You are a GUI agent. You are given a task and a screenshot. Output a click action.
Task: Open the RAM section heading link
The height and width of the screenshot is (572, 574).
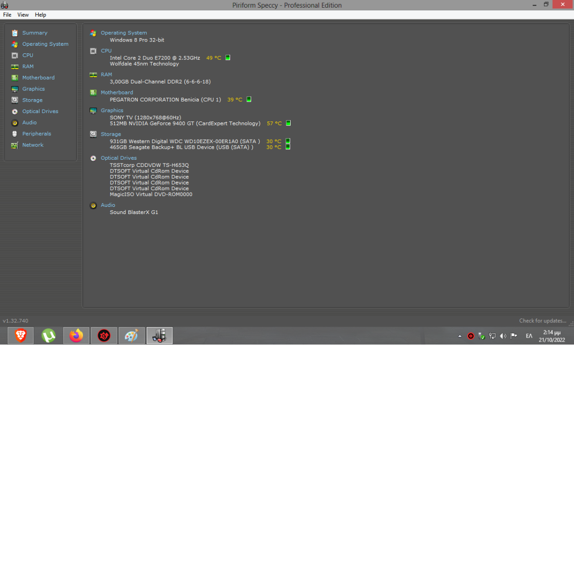(106, 75)
